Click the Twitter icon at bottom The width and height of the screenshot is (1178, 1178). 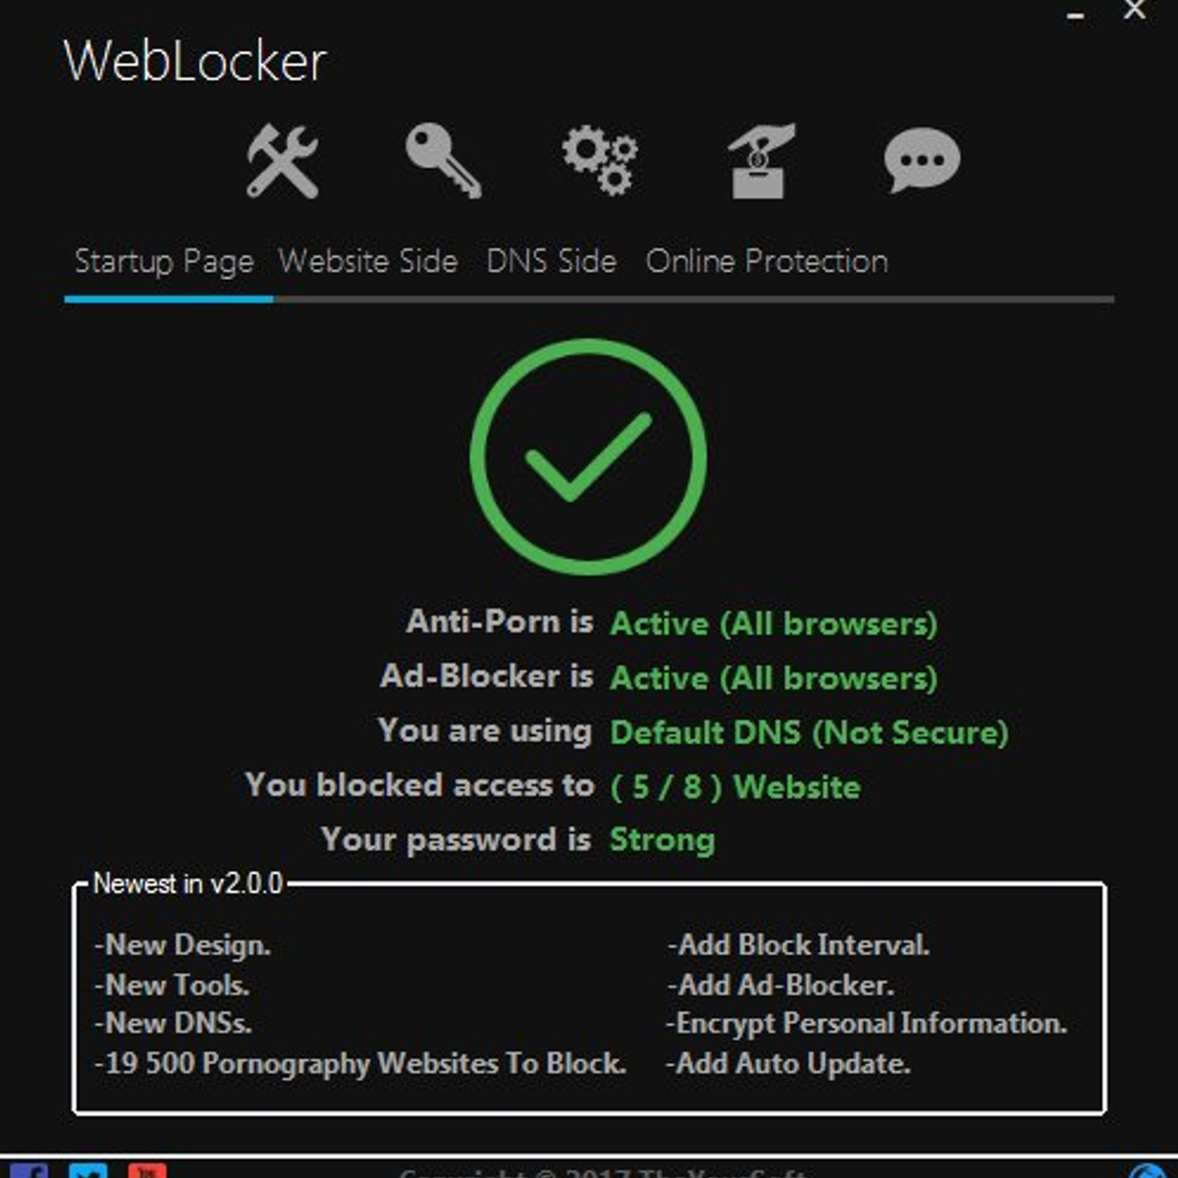click(x=87, y=1170)
